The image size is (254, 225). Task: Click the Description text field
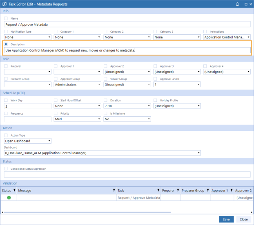tap(127, 50)
